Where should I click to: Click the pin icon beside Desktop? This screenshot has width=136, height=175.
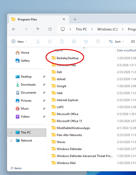pyautogui.click(x=44, y=77)
